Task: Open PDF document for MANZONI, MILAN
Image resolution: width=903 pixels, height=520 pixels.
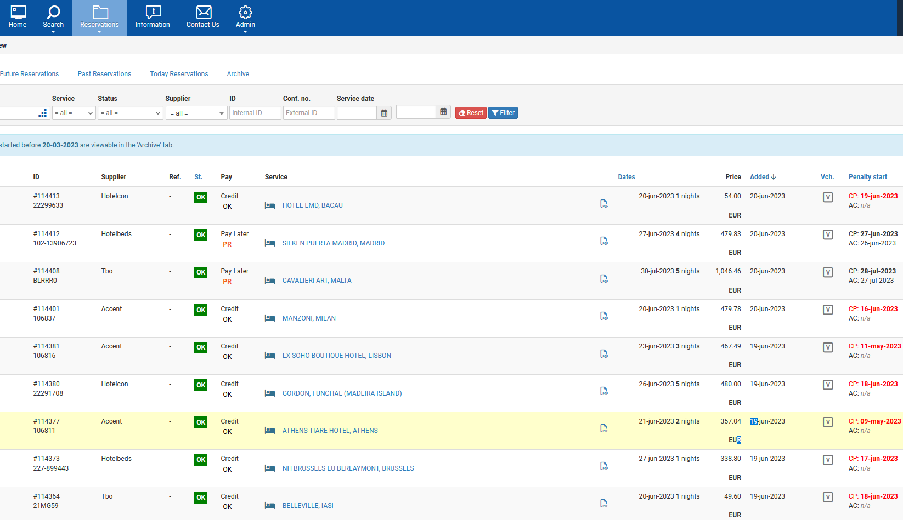Action: pos(603,316)
